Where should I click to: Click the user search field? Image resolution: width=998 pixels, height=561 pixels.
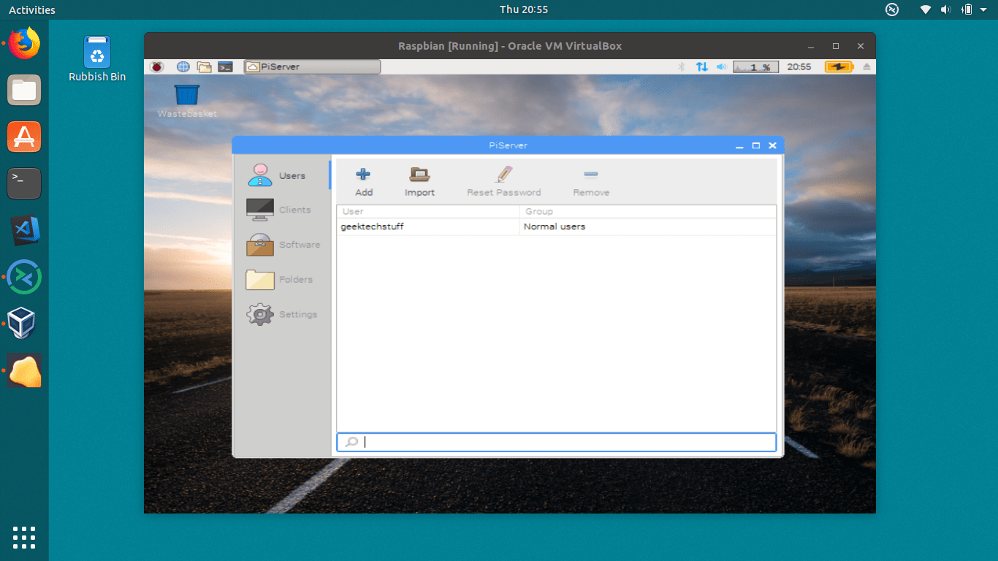[x=555, y=441]
